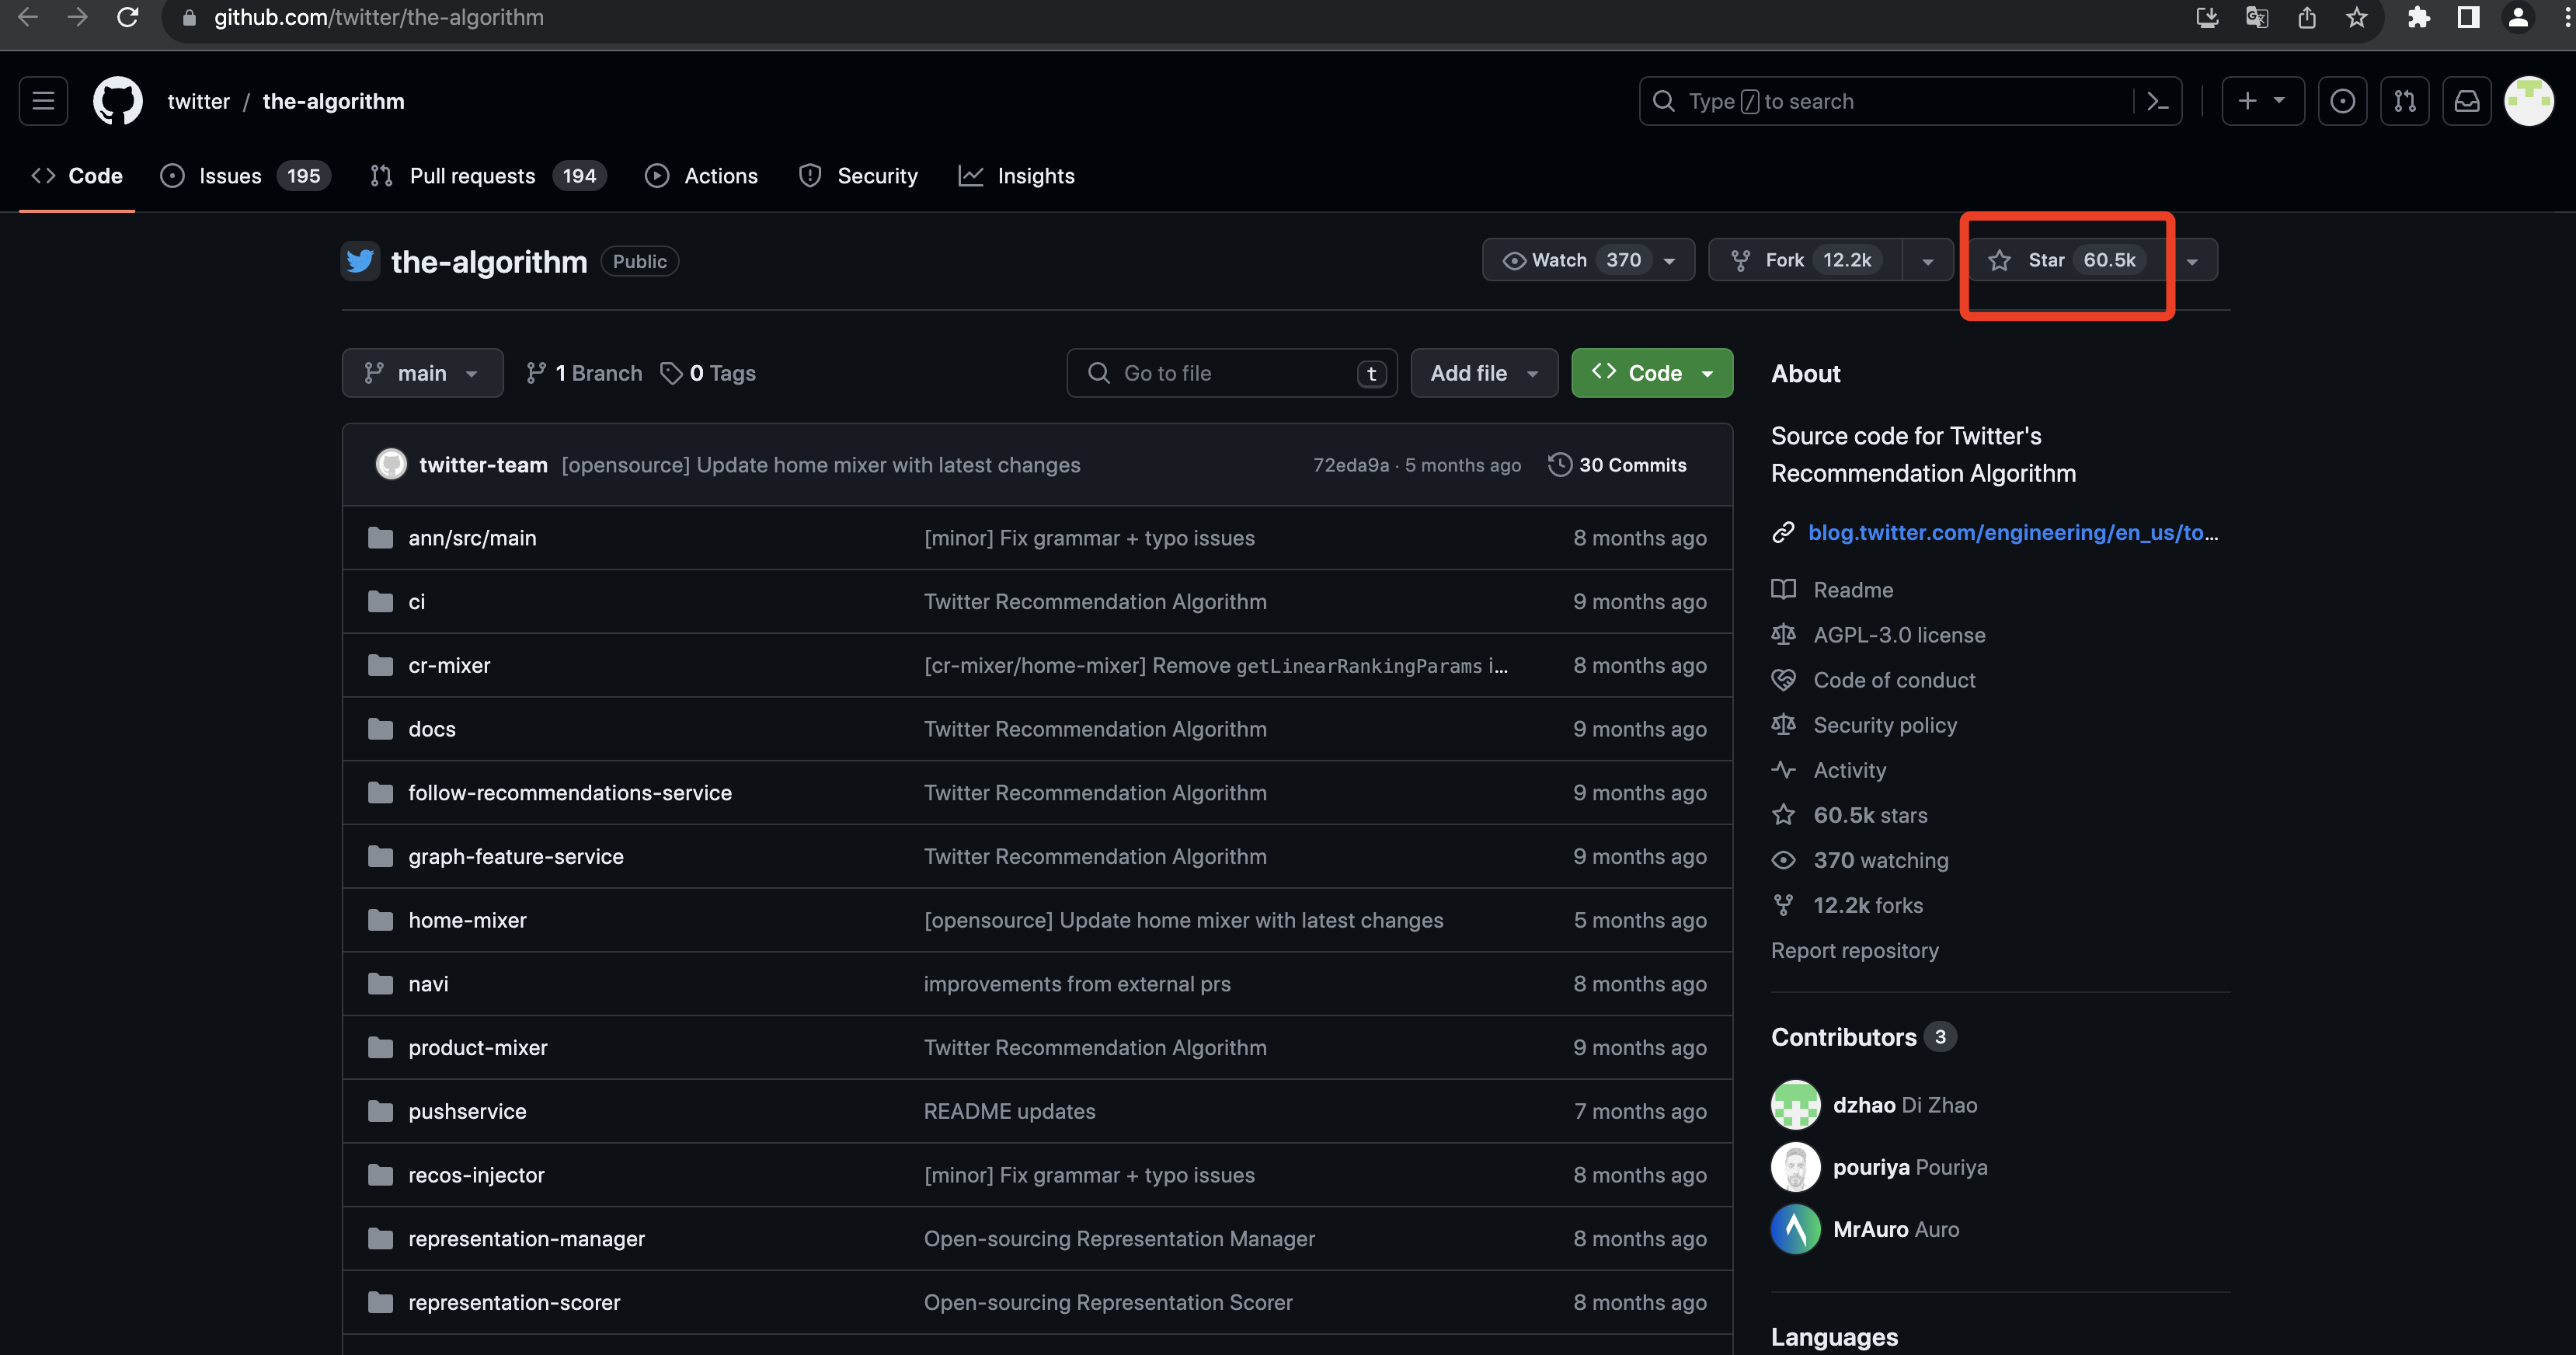This screenshot has height=1355, width=2576.
Task: Click the Go to file search field
Action: click(x=1232, y=373)
